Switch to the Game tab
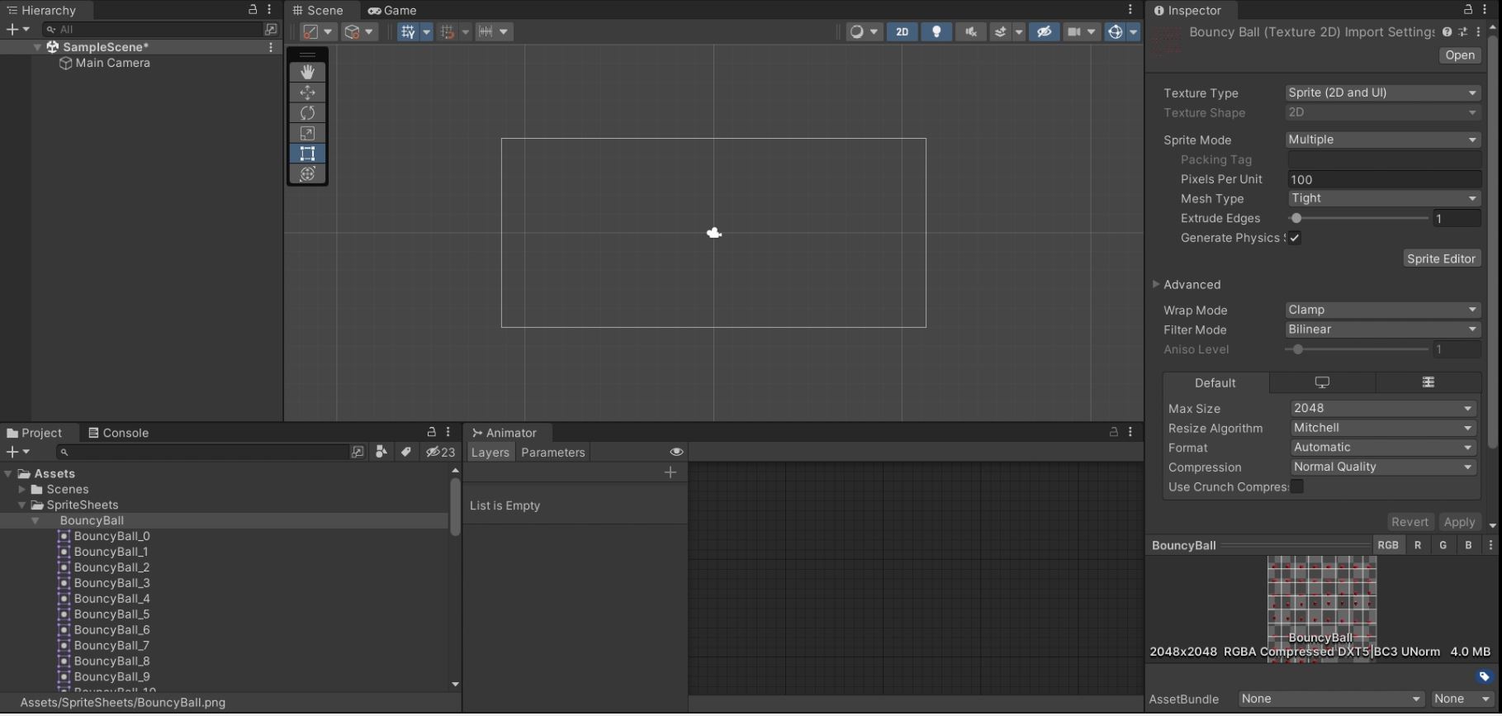The height and width of the screenshot is (716, 1502). 392,10
